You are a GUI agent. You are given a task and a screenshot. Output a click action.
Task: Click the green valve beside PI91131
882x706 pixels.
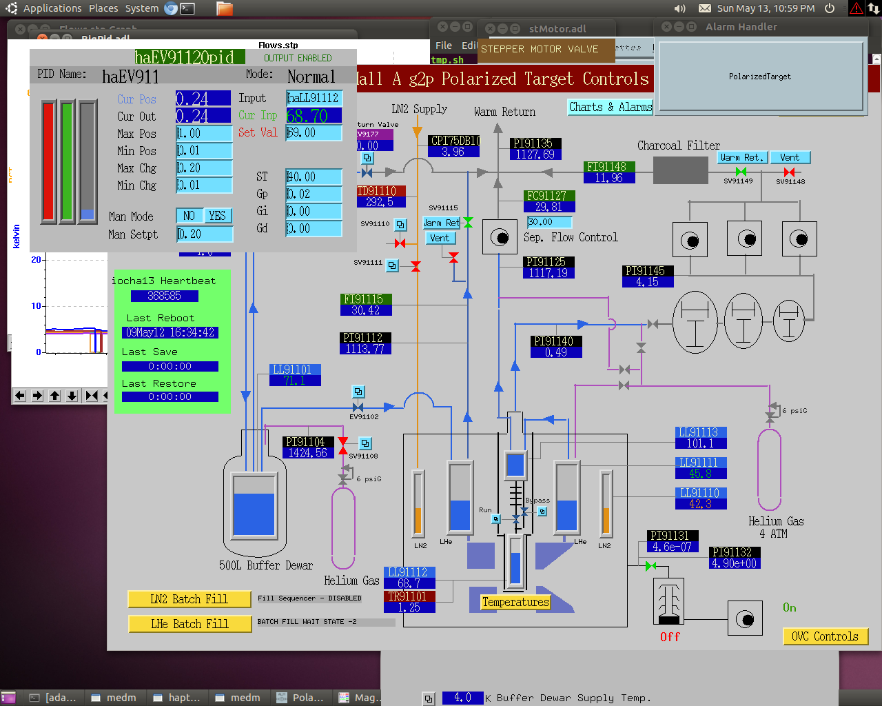[x=651, y=566]
